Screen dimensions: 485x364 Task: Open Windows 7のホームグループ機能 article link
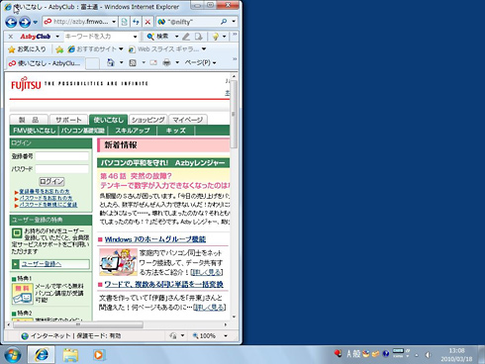(x=155, y=239)
